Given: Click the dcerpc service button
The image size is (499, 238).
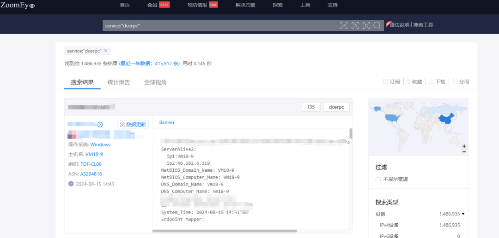Looking at the screenshot, I should [x=336, y=107].
